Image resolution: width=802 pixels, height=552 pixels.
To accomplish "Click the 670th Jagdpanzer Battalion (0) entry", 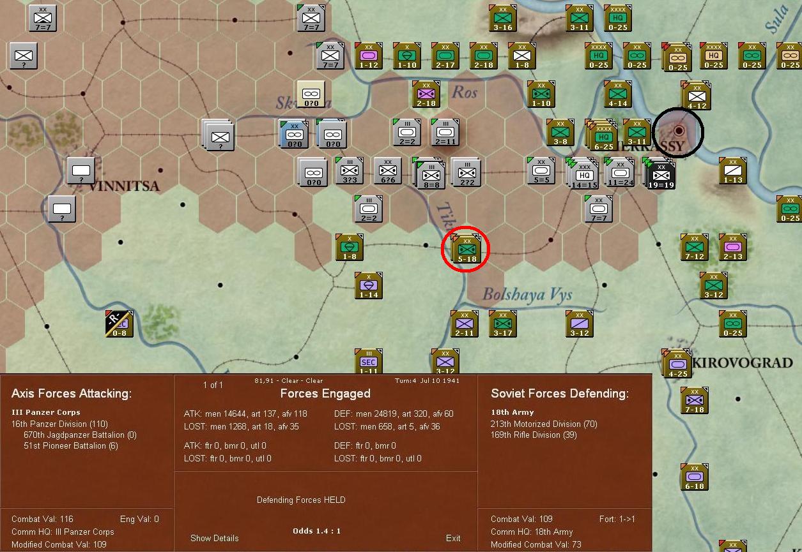I will tap(81, 435).
